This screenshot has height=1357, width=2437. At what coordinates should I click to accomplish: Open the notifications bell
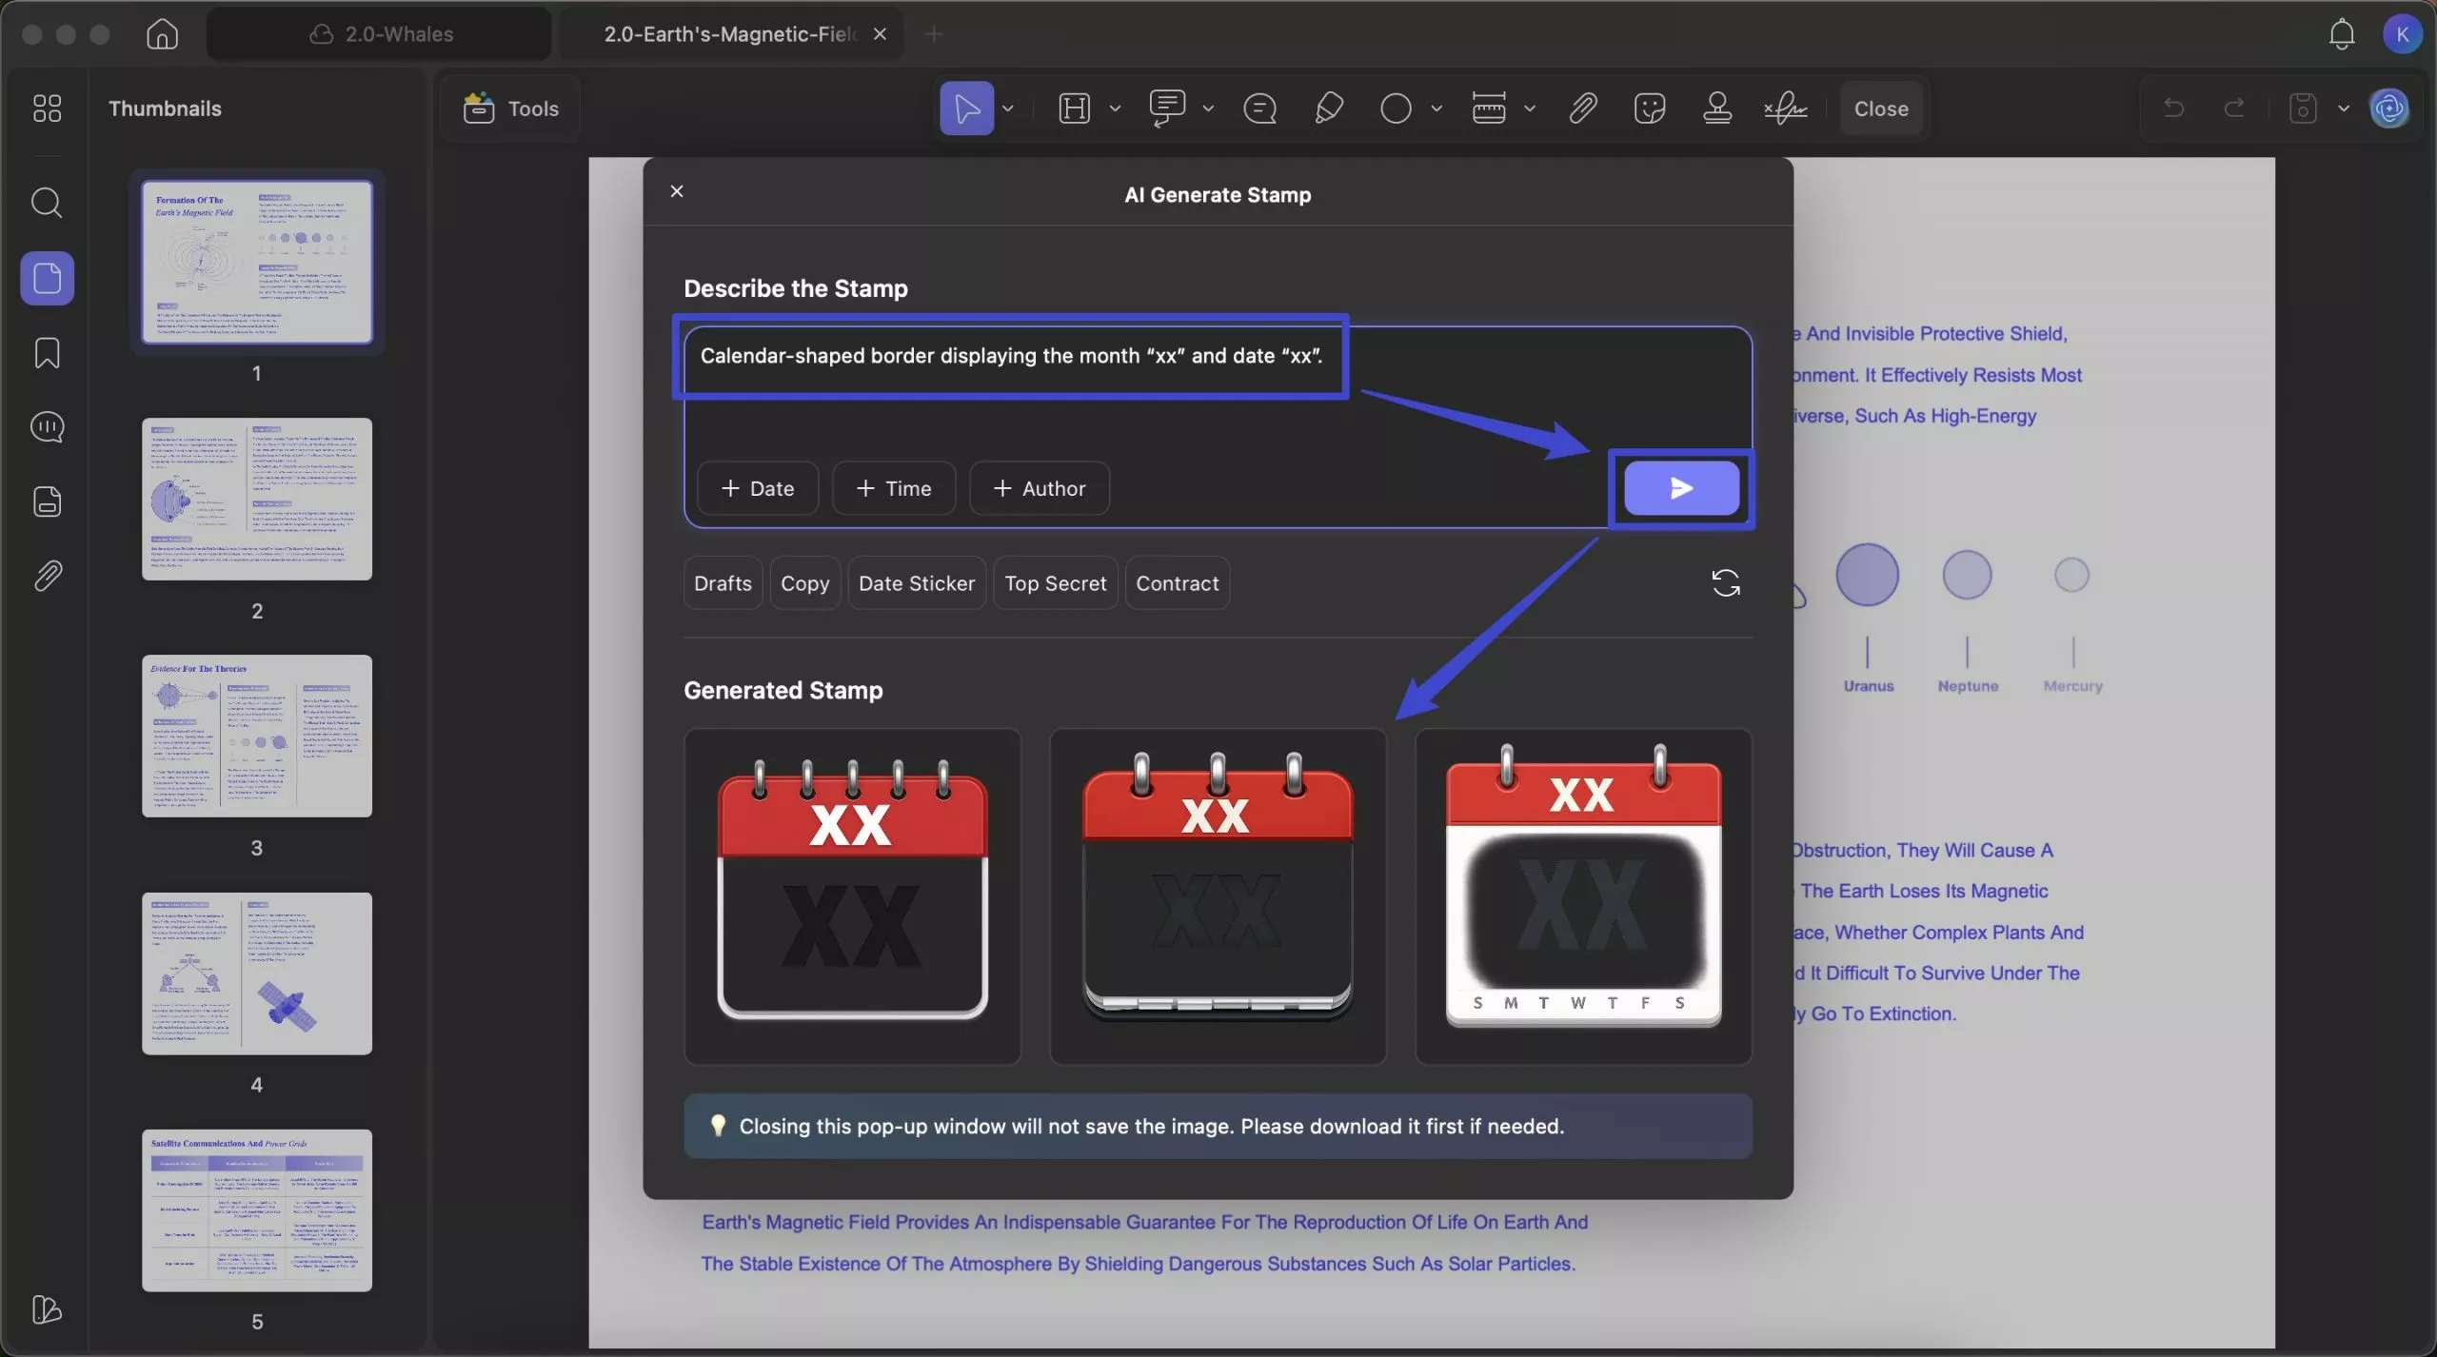point(2341,34)
